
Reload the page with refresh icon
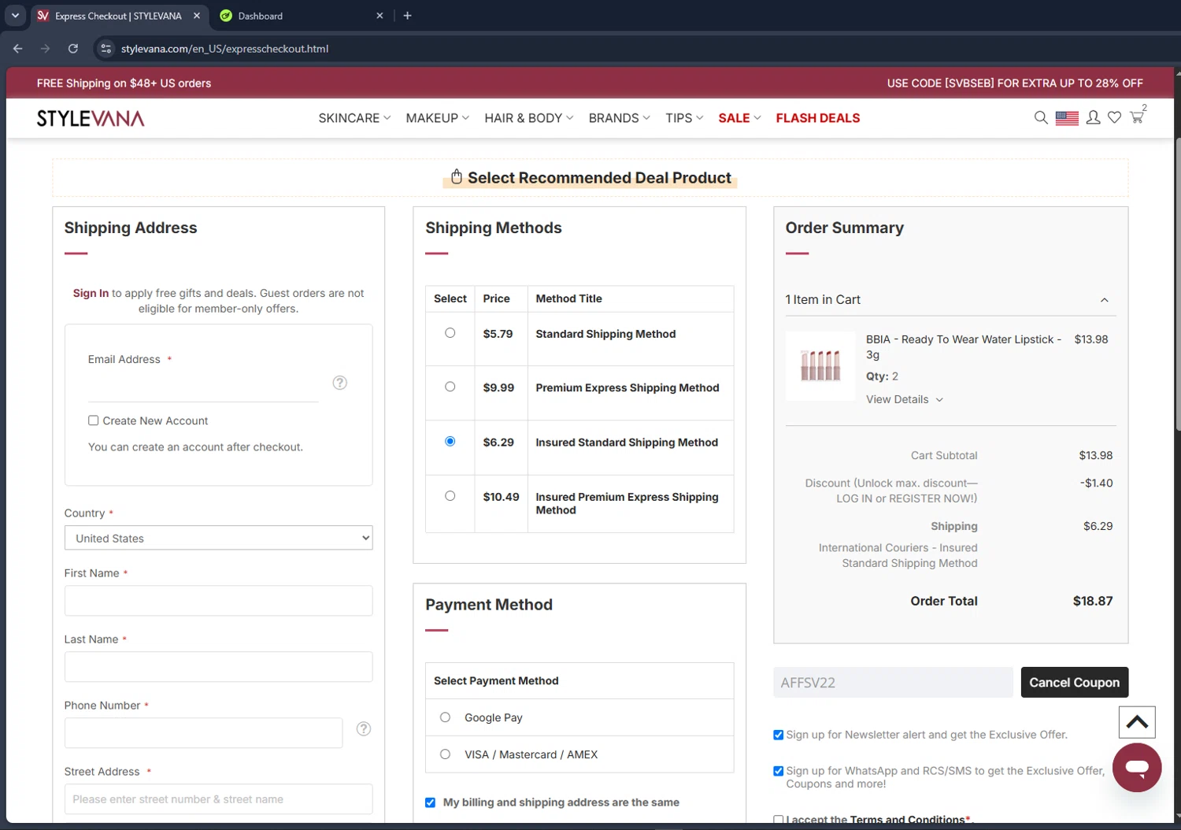pyautogui.click(x=73, y=49)
